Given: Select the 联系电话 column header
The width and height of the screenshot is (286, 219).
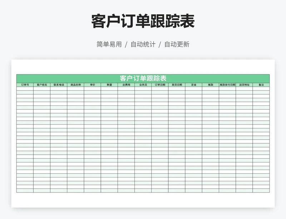Looking at the screenshot, I should 59,85.
